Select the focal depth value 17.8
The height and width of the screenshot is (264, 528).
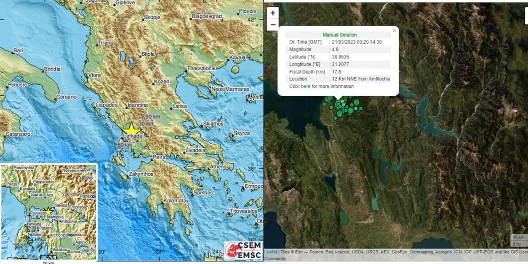click(x=336, y=72)
